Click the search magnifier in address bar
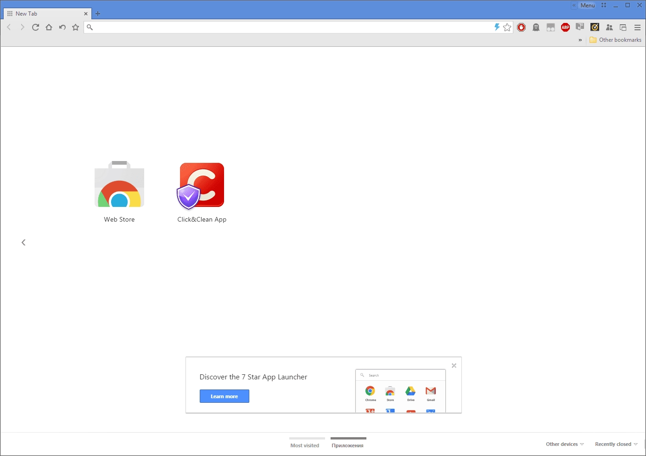 click(x=90, y=28)
